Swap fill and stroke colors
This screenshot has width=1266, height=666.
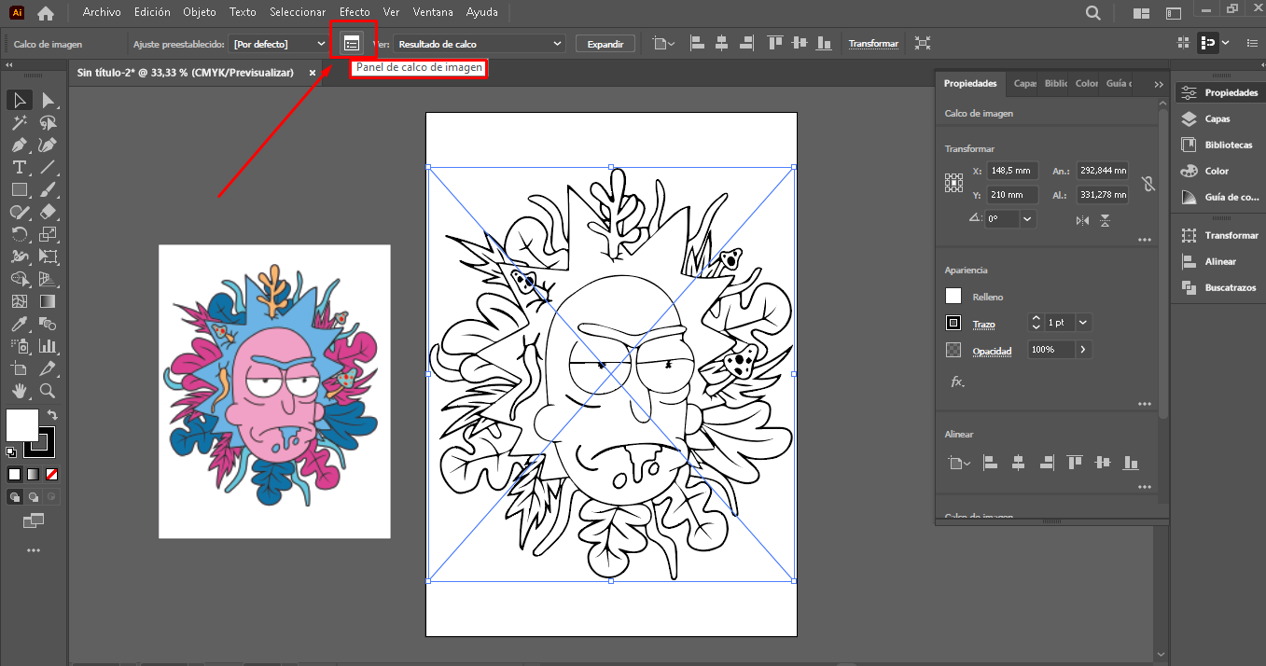coord(52,415)
